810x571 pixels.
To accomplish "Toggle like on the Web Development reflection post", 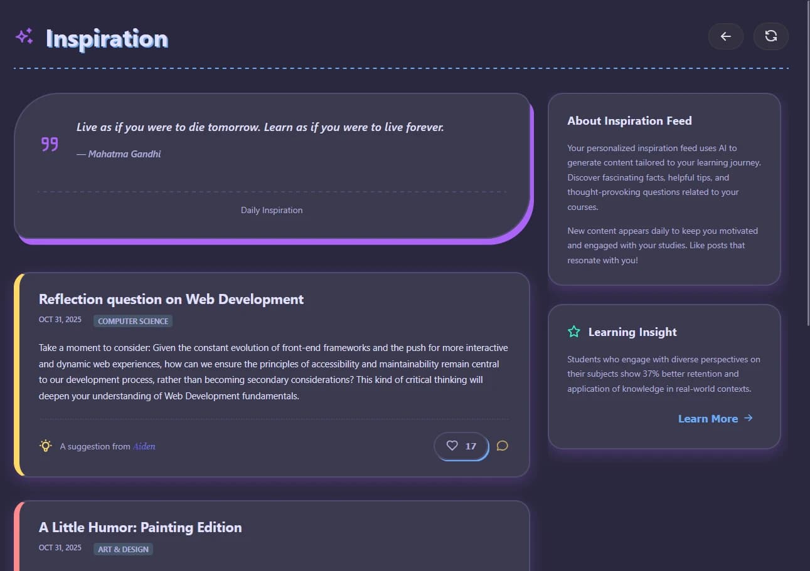I will coord(461,446).
